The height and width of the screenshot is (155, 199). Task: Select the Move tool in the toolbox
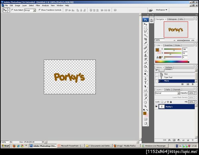pos(146,24)
